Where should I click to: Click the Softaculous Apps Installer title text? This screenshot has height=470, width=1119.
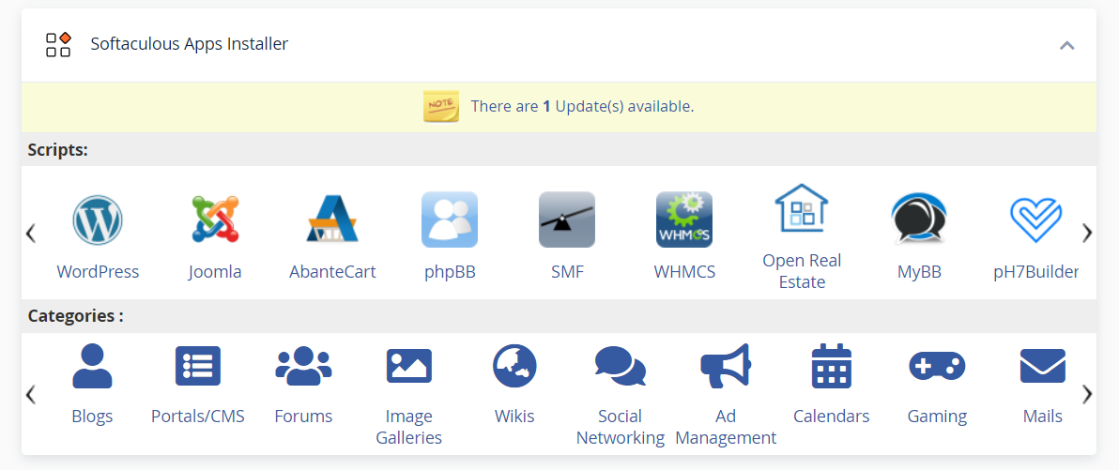click(189, 44)
